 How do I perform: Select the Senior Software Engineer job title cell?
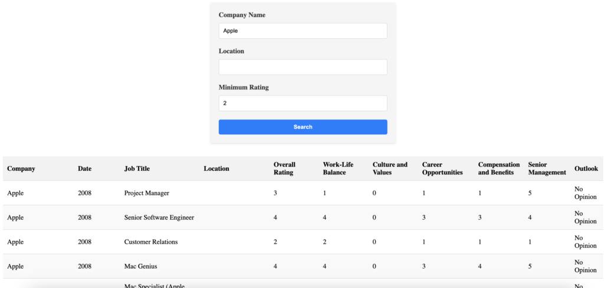pyautogui.click(x=159, y=218)
